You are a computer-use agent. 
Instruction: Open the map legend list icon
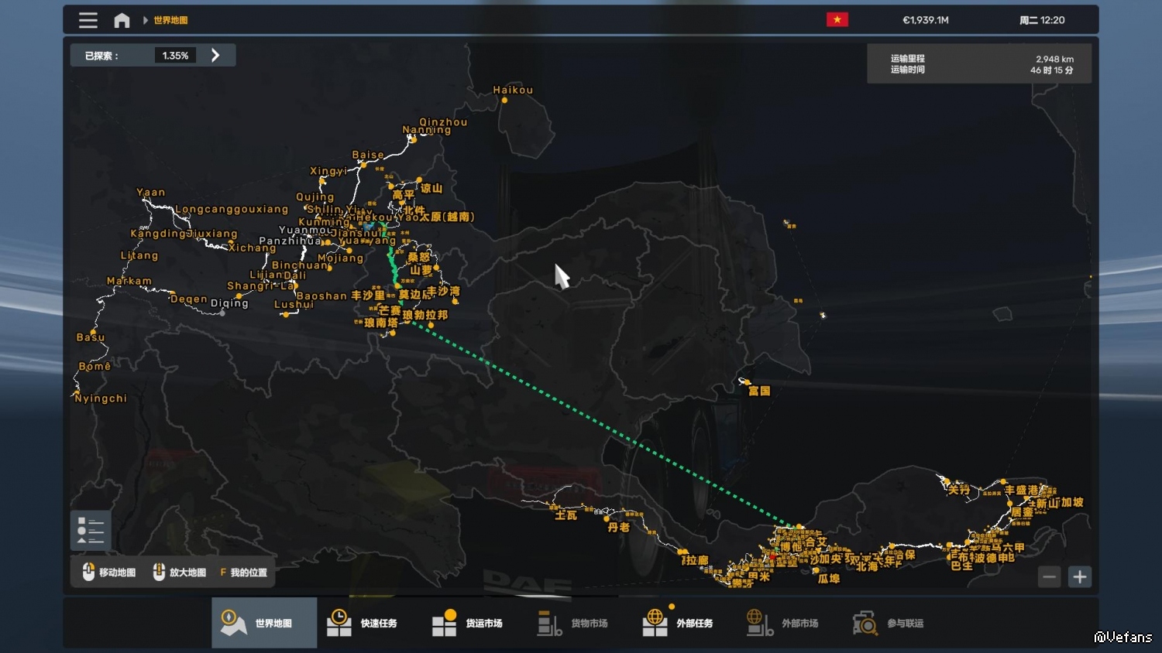[x=91, y=531]
